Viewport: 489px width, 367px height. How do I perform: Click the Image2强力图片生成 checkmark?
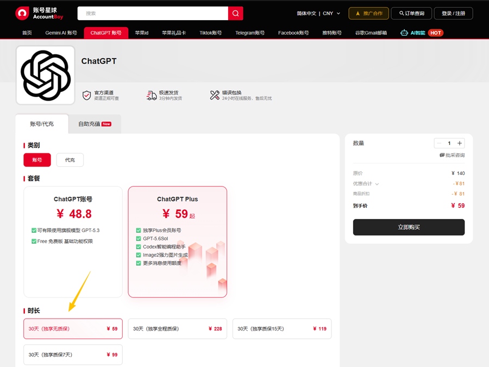click(139, 255)
